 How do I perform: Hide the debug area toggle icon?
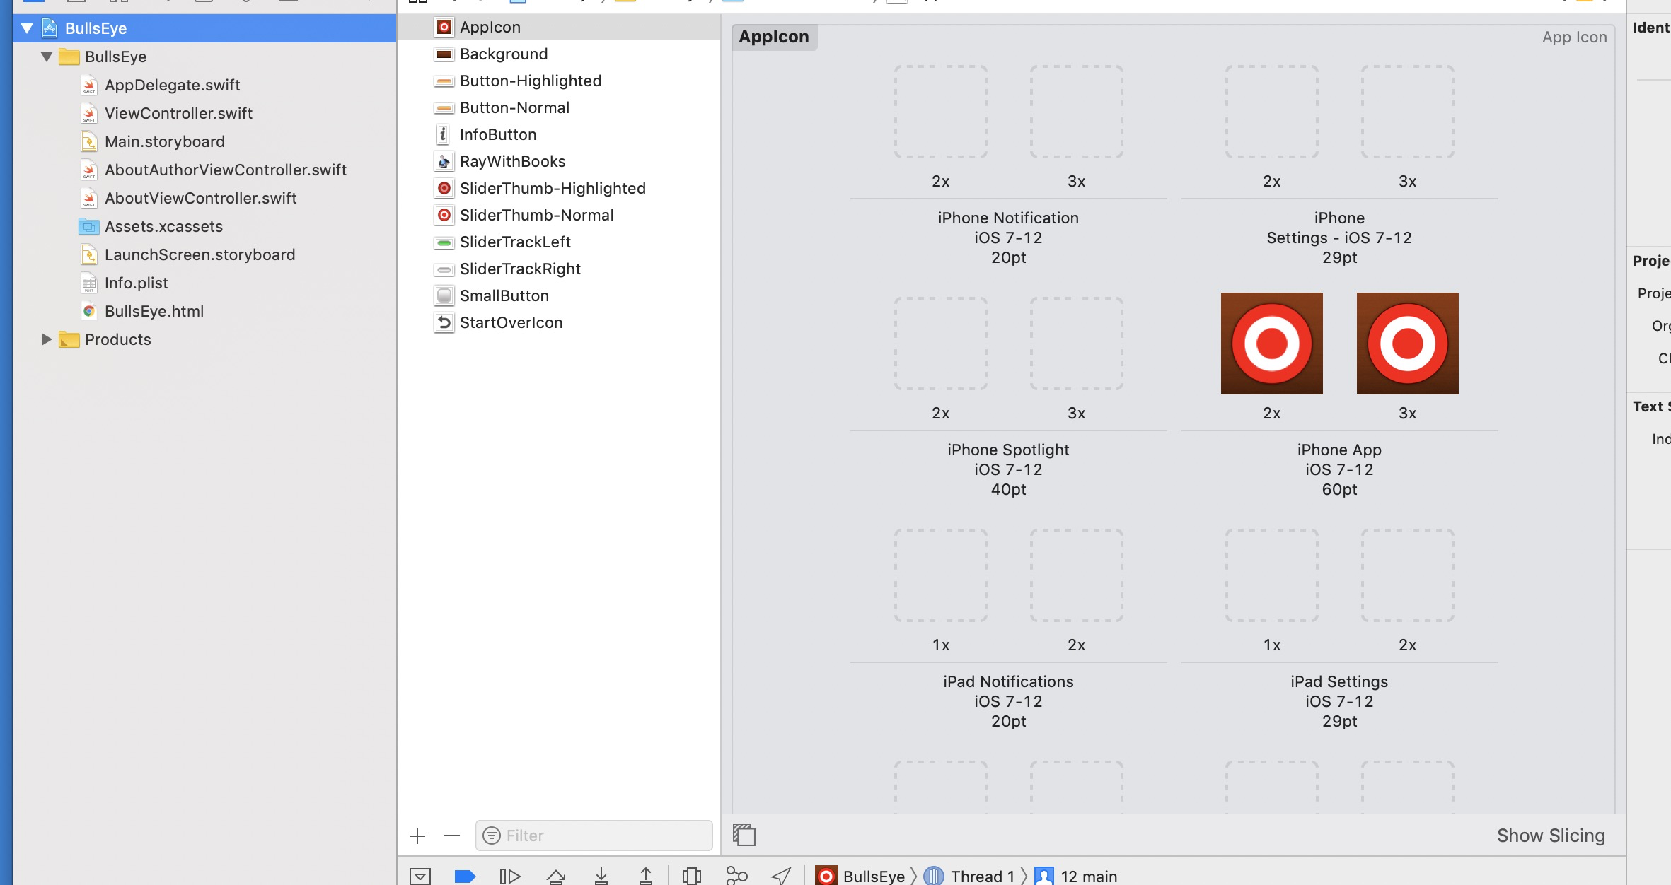click(420, 876)
